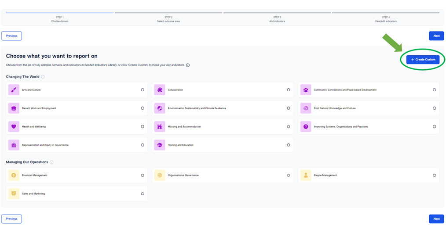
Task: Select the Sales and Marketing radio button
Action: (143, 194)
